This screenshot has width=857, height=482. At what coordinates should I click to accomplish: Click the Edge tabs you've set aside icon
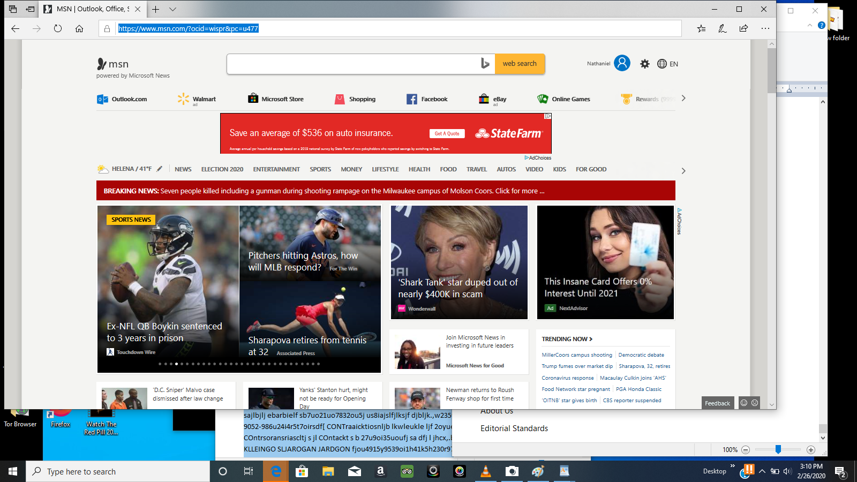click(13, 9)
